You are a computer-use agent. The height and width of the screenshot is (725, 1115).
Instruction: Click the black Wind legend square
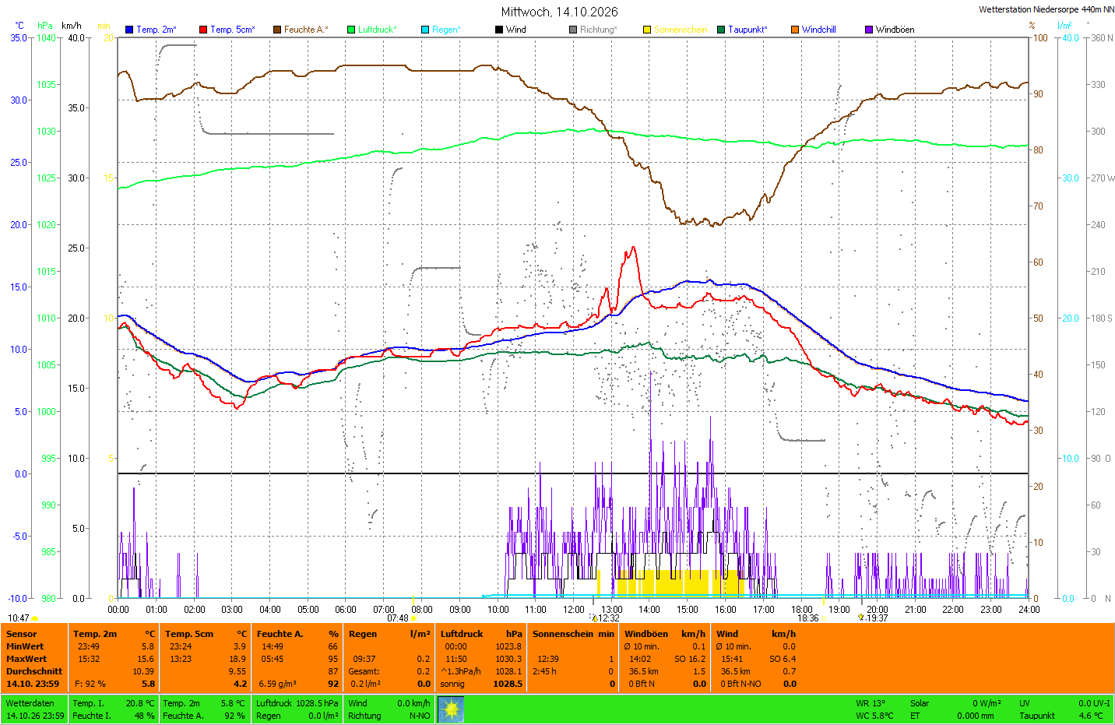tap(499, 30)
